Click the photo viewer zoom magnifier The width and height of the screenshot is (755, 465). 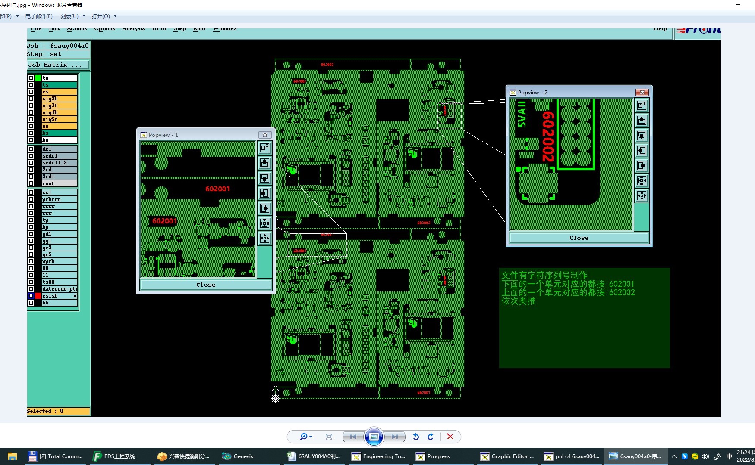304,437
